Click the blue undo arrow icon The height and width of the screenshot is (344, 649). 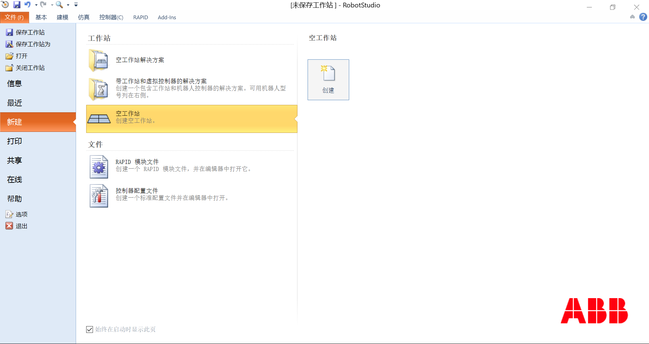(27, 4)
